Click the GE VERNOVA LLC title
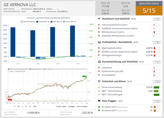This screenshot has height=118, width=164. click(20, 5)
